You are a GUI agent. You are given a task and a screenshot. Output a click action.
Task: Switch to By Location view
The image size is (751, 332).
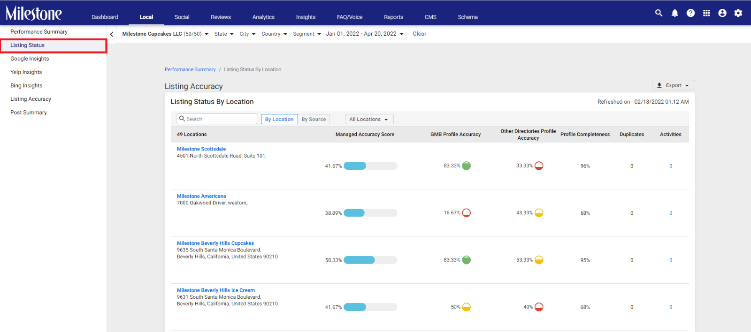279,119
